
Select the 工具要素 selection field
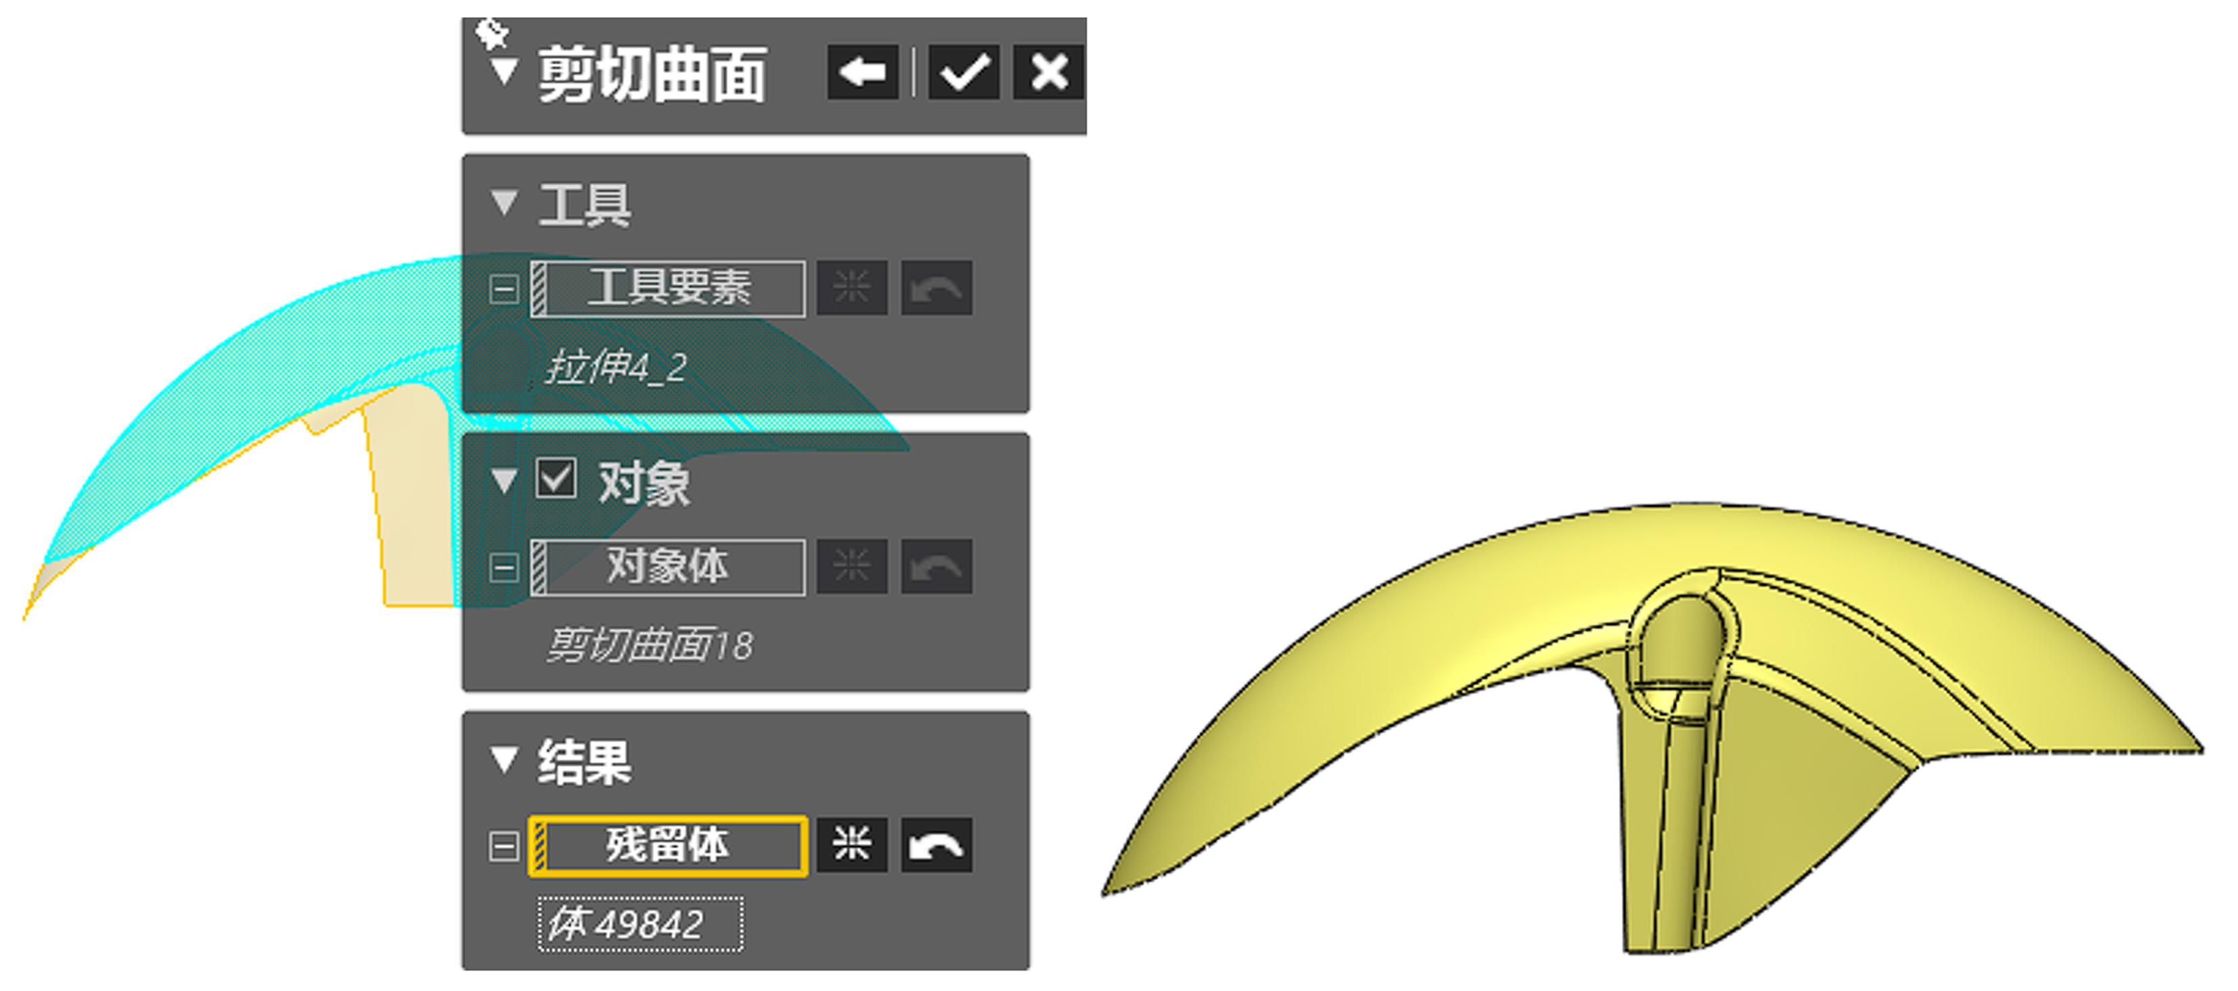[667, 288]
